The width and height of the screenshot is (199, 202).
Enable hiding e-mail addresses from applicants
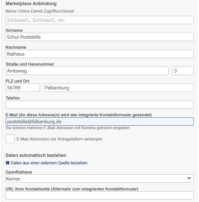pyautogui.click(x=10, y=139)
